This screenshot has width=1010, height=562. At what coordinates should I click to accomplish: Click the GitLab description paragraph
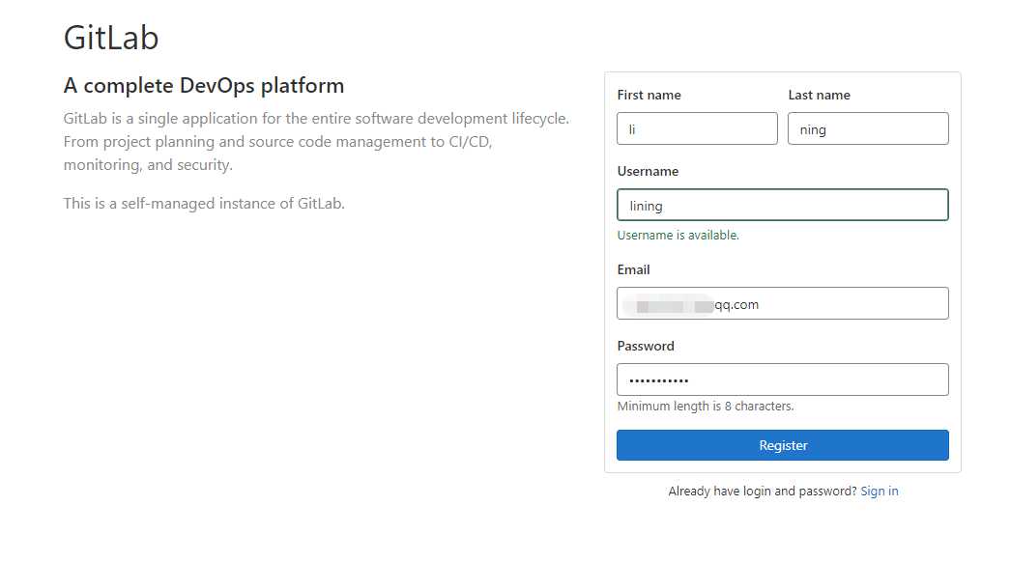[x=316, y=142]
